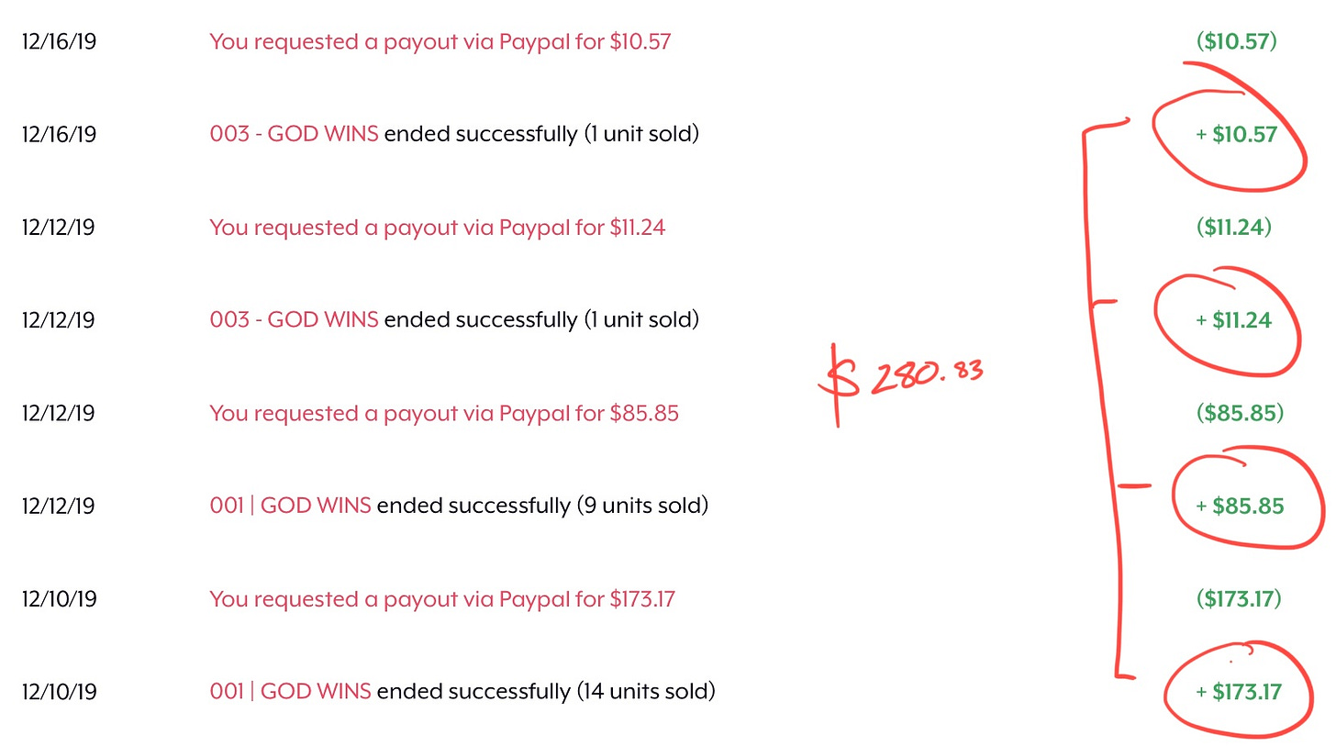Viewport: 1336px width, 746px height.
Task: Click the ($173.17) payout deduction amount
Action: [1239, 599]
